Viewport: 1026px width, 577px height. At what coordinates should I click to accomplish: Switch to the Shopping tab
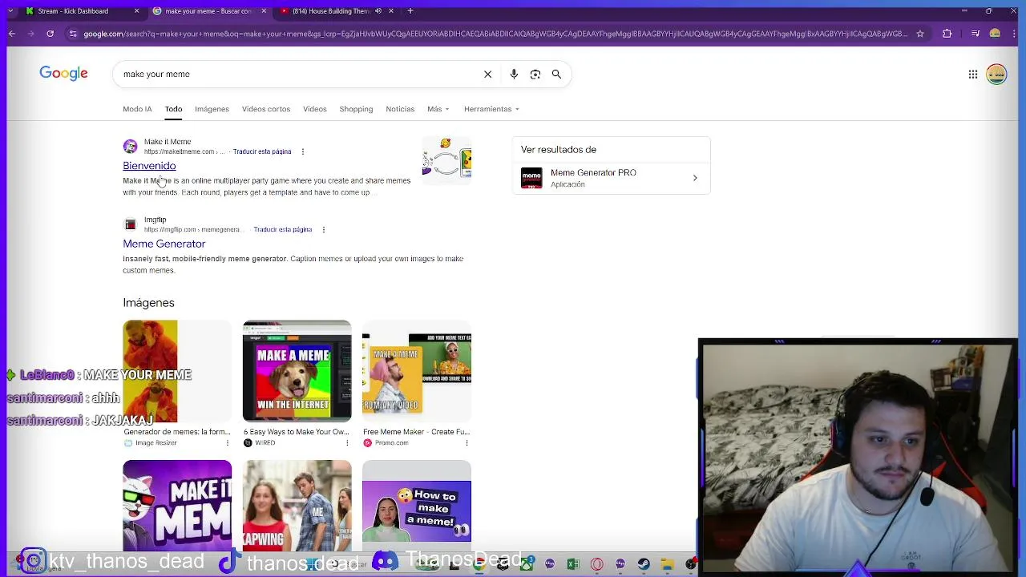356,109
